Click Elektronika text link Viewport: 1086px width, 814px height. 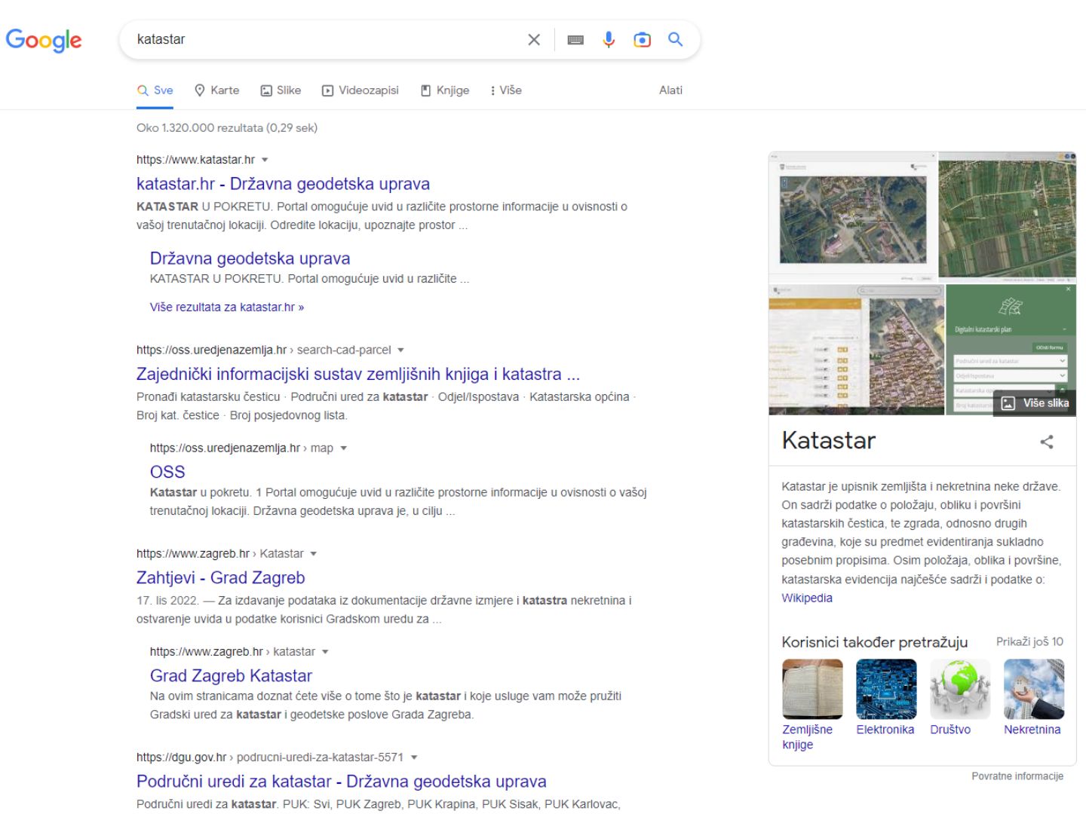[885, 730]
